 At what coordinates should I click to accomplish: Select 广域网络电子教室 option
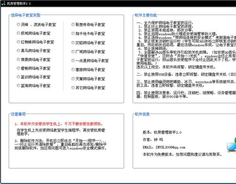pos(73,52)
